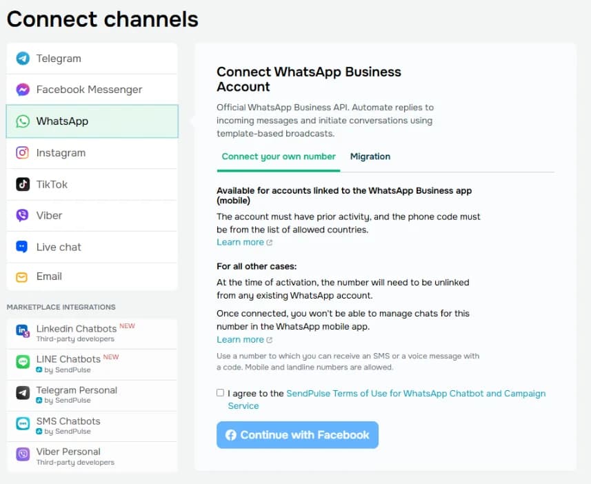Select the highlighted WhatsApp channel label
This screenshot has height=484, width=591.
click(x=62, y=121)
